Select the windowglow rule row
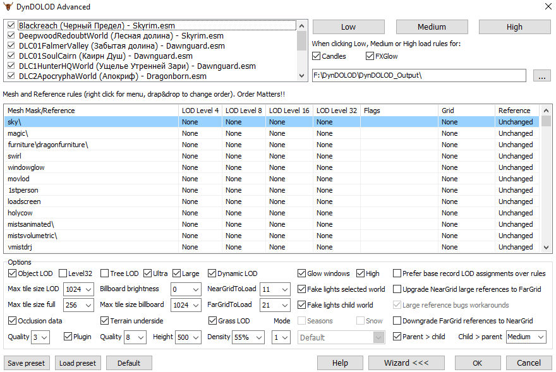This screenshot has height=372, width=556. tap(272, 167)
